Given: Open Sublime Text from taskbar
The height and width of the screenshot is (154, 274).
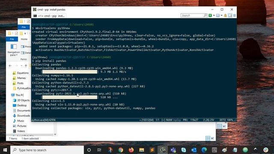Looking at the screenshot, I should tap(152, 150).
